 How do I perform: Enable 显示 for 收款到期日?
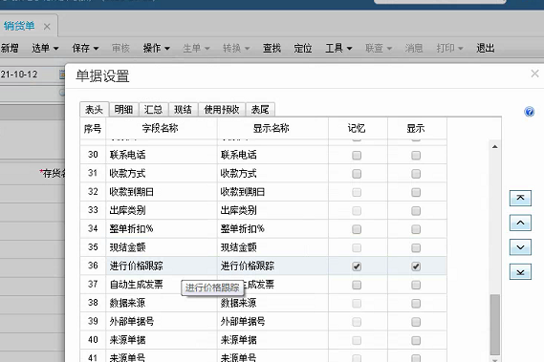[x=416, y=192]
